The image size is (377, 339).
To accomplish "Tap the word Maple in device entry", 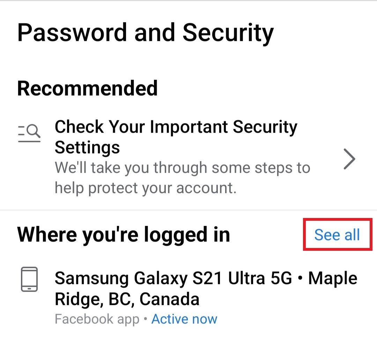I will 333,278.
